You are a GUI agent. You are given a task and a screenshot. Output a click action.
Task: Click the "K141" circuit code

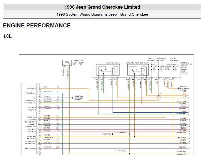[58, 142]
